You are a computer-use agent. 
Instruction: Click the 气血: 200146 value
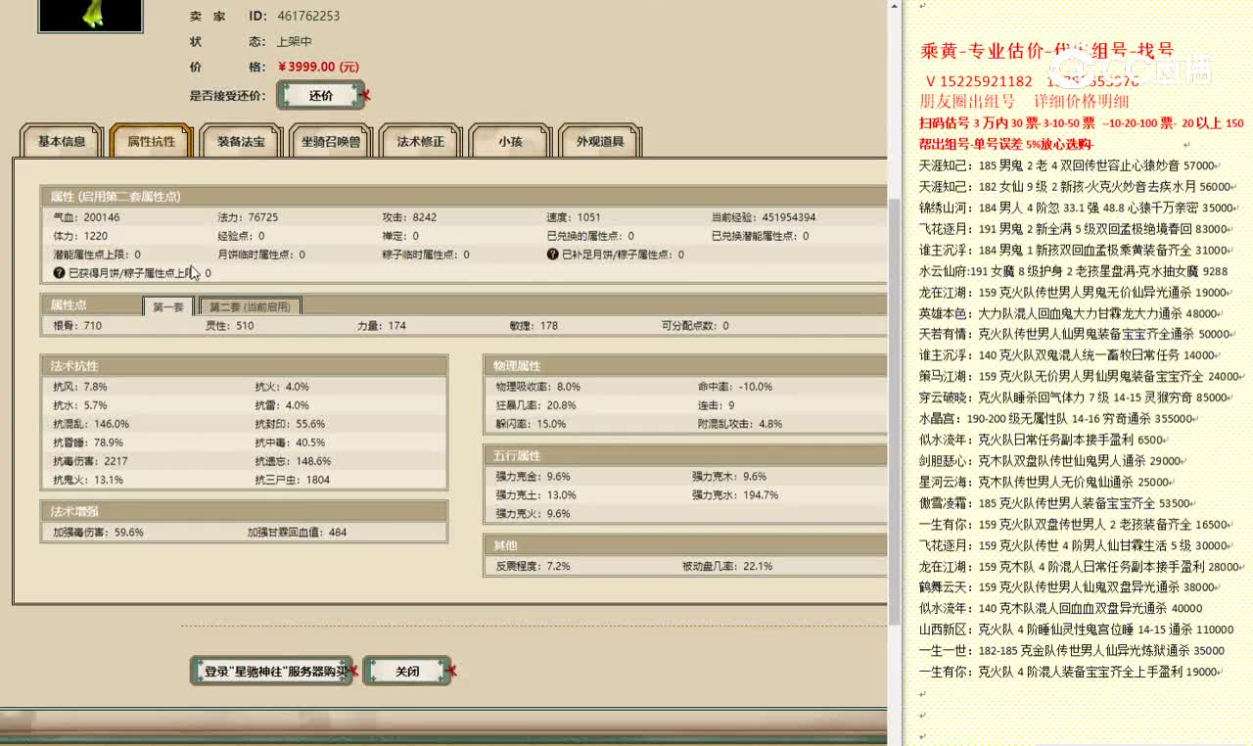86,217
